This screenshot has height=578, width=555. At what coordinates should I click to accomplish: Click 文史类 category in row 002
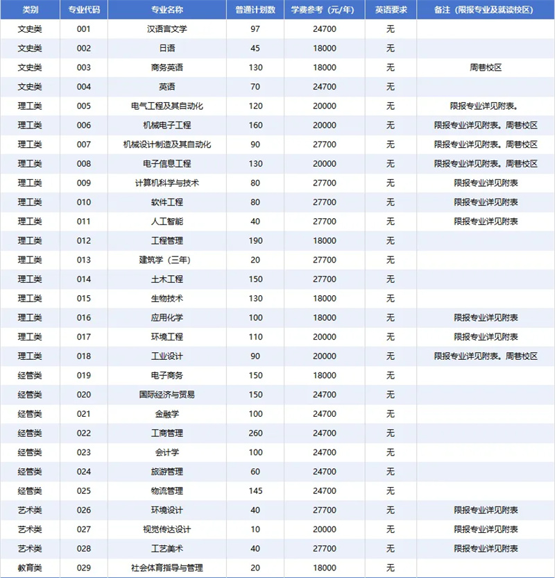(30, 49)
